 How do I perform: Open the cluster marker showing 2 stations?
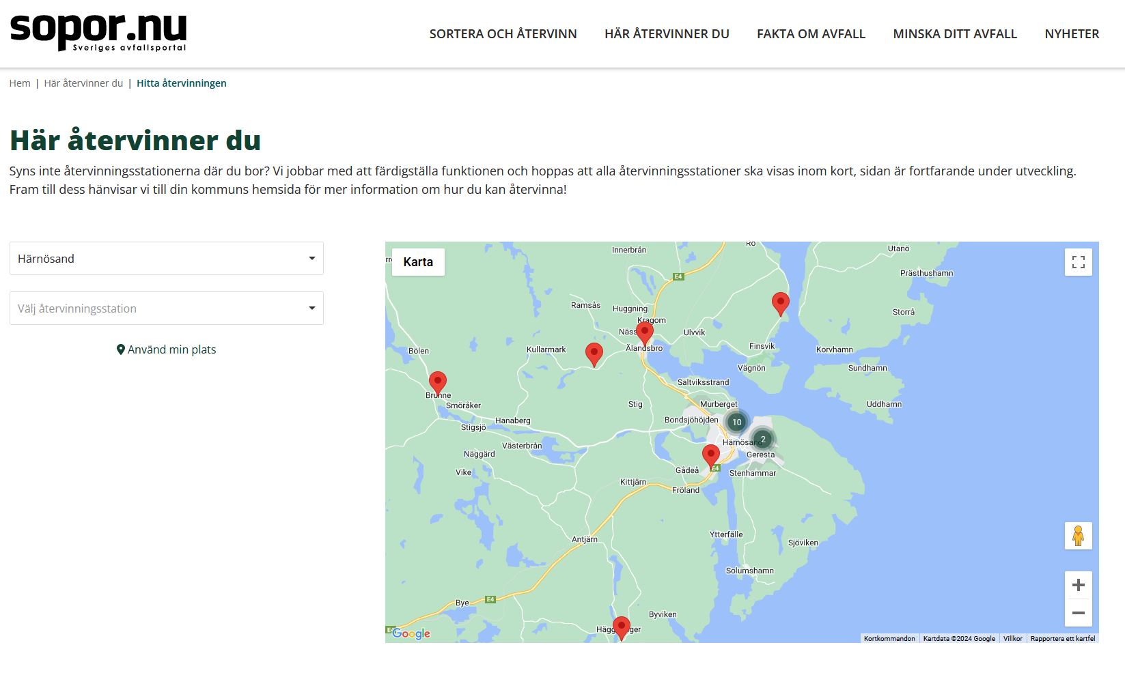click(x=763, y=439)
